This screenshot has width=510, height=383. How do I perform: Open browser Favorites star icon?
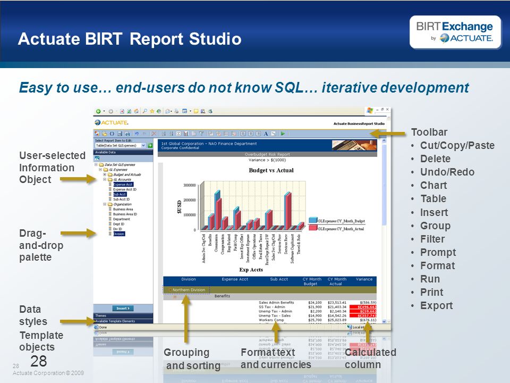click(152, 111)
